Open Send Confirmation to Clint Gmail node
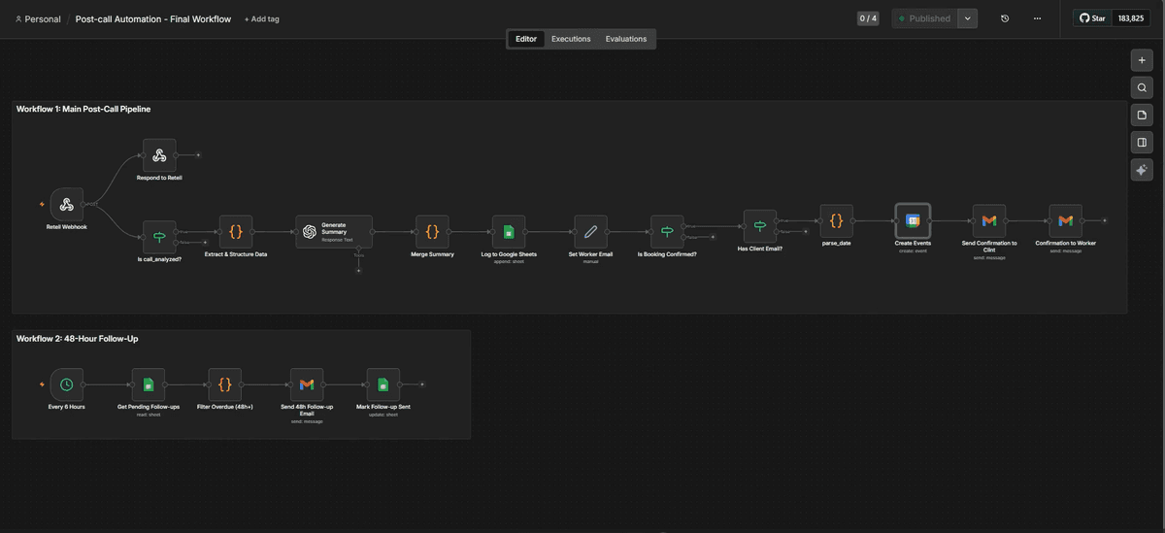Screen dimensions: 1165x533 (x=989, y=220)
